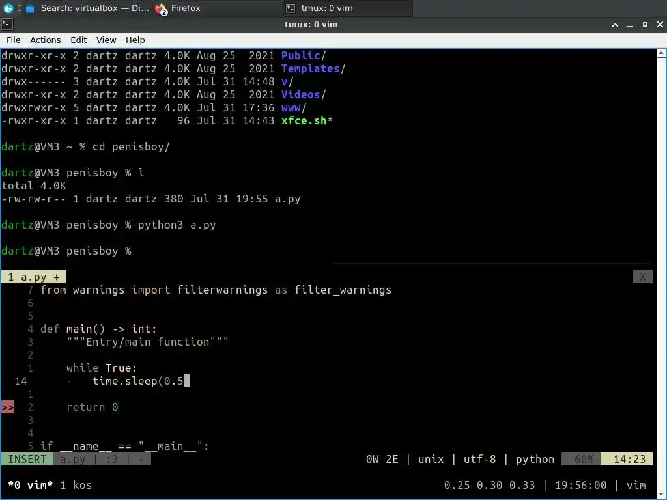Click the terminal icon in tmux taskbar entry
667x500 pixels.
coord(291,8)
